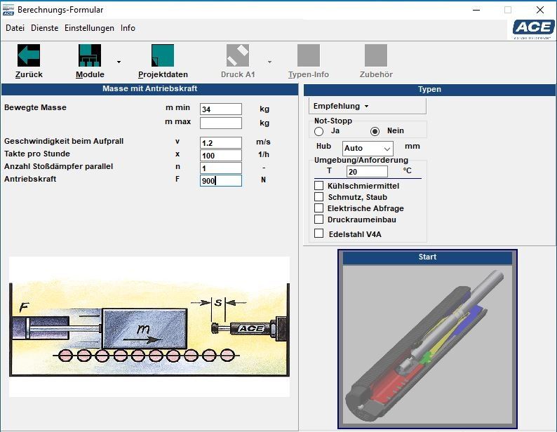Viewport: 557px width, 432px height.
Task: Click the Zurück back arrow icon
Action: [x=29, y=55]
